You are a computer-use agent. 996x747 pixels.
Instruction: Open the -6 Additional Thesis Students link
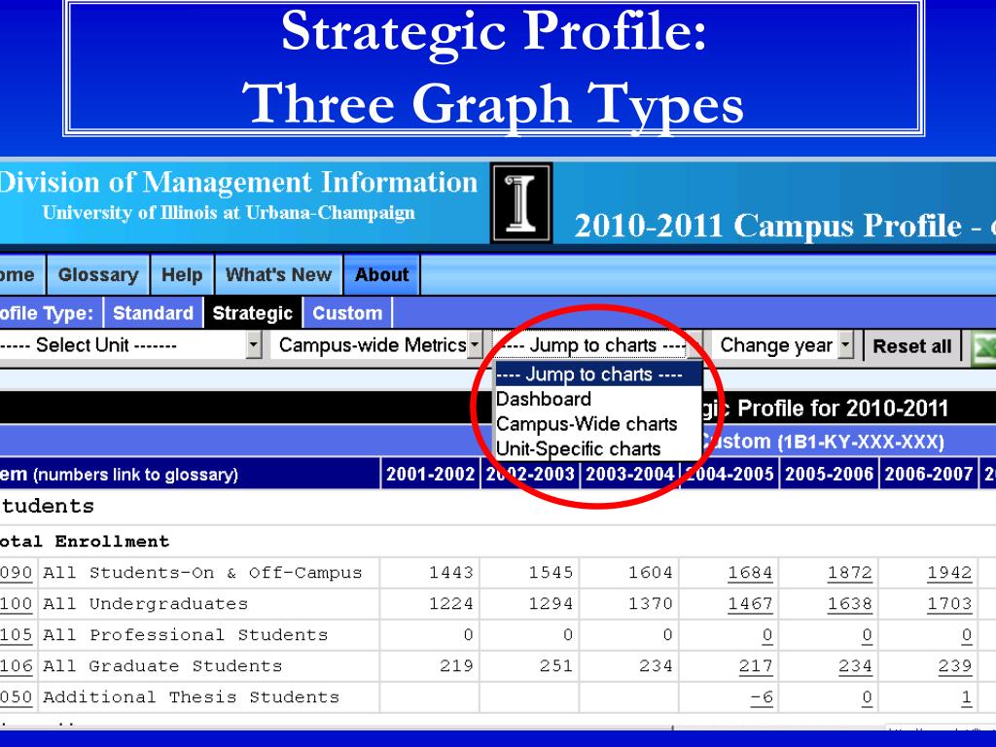(762, 697)
